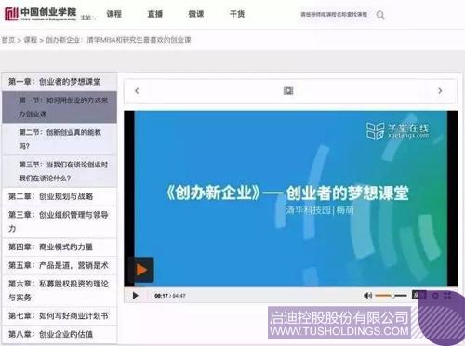Image resolution: width=465 pixels, height=346 pixels.
Task: Expand chapter 第二章 创业规划与战略
Action: (x=60, y=196)
